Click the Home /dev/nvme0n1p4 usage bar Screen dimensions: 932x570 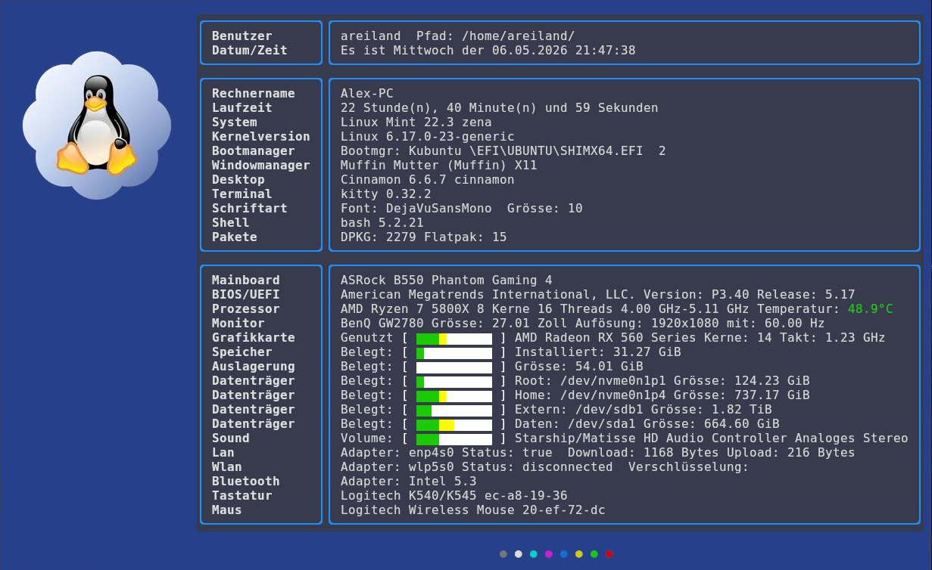tap(454, 395)
